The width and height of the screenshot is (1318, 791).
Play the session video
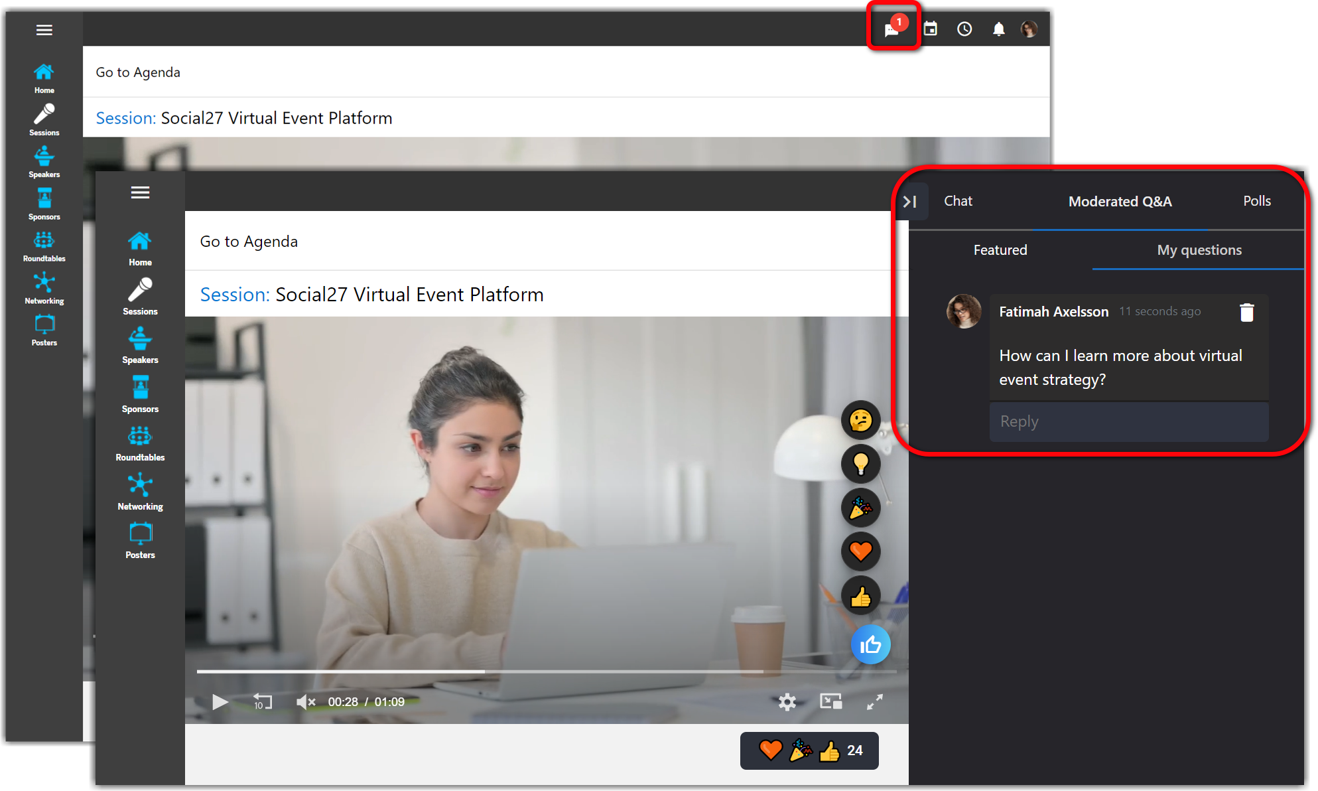220,701
